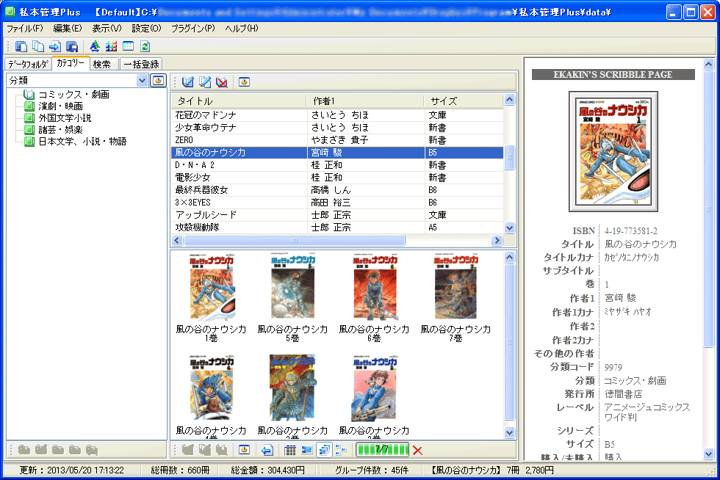Switch to the 一括登録 tab
720x480 pixels.
click(140, 65)
